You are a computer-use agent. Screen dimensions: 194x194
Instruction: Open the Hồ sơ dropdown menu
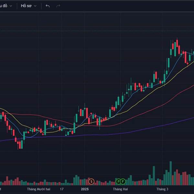pyautogui.click(x=28, y=6)
